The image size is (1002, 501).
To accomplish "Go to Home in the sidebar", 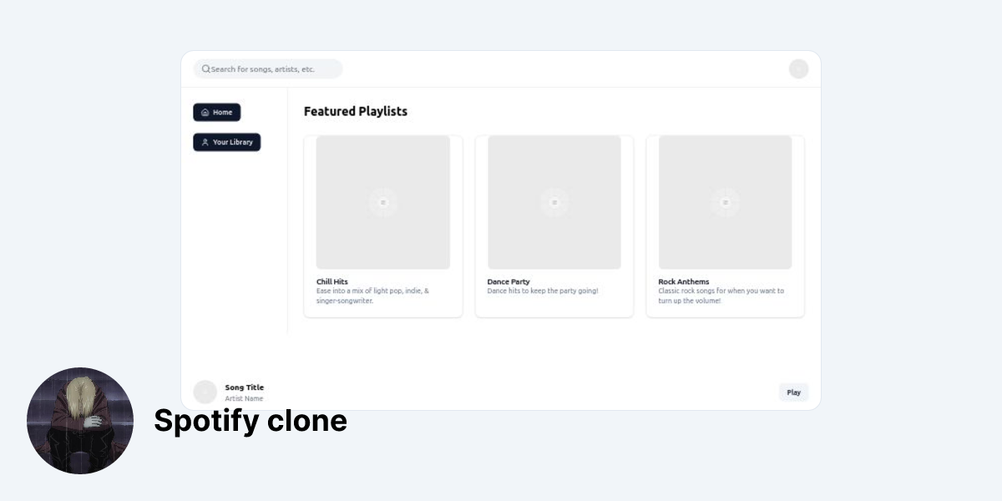I will tap(217, 113).
